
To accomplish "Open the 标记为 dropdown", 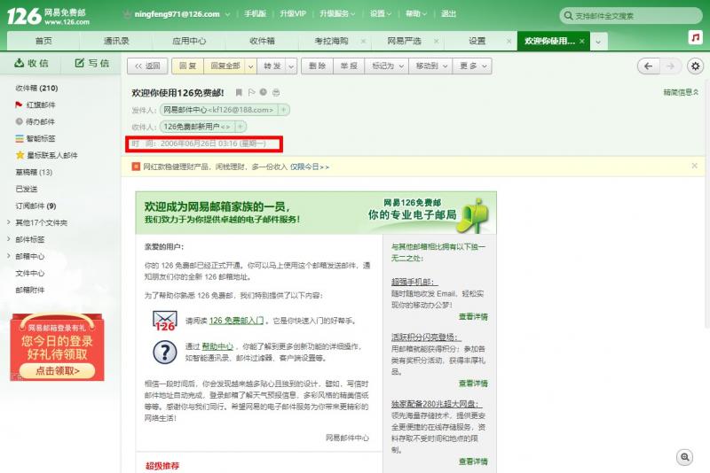I will (387, 66).
